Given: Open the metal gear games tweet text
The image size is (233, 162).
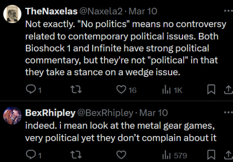Looking at the screenshot, I should (x=121, y=132).
